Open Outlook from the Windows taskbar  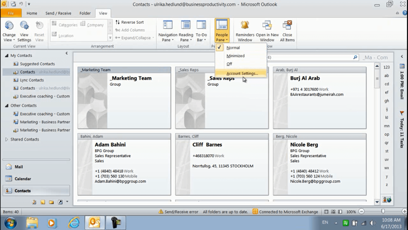tap(95, 223)
